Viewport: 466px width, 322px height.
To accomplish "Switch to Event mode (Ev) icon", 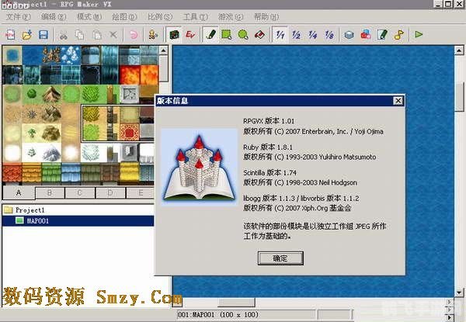I will click(x=190, y=35).
